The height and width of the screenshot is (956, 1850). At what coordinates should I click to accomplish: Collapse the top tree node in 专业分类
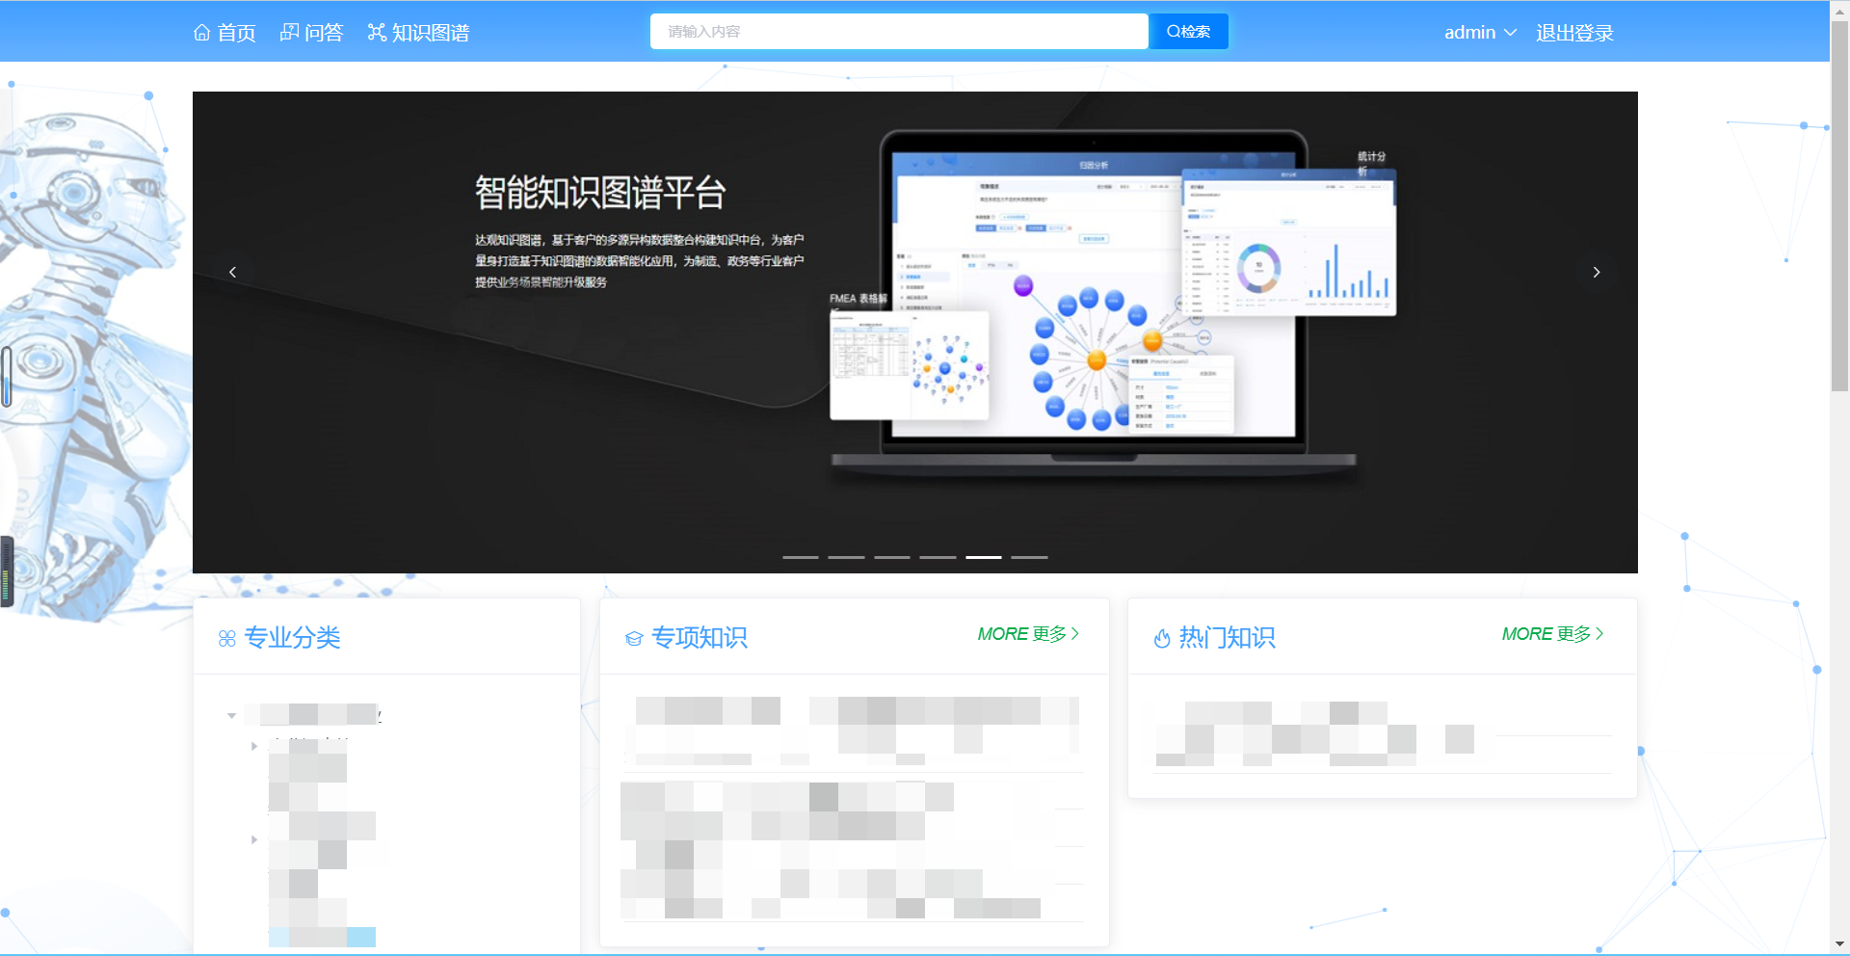click(x=231, y=716)
